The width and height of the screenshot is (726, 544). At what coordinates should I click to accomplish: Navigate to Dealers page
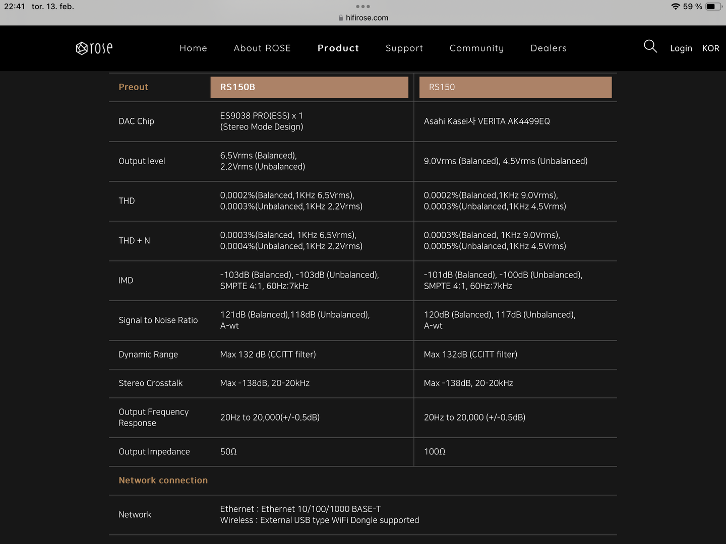[549, 48]
